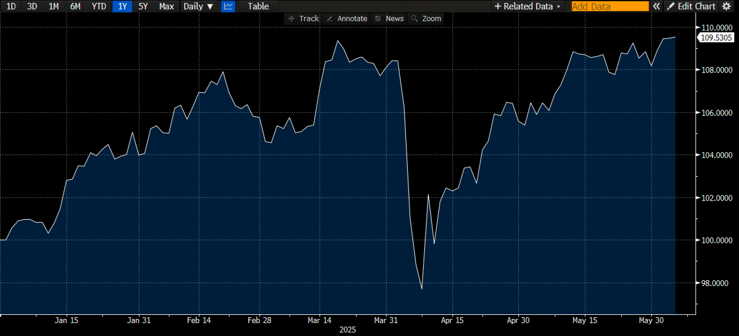Open the News overlay tool

pyautogui.click(x=389, y=19)
